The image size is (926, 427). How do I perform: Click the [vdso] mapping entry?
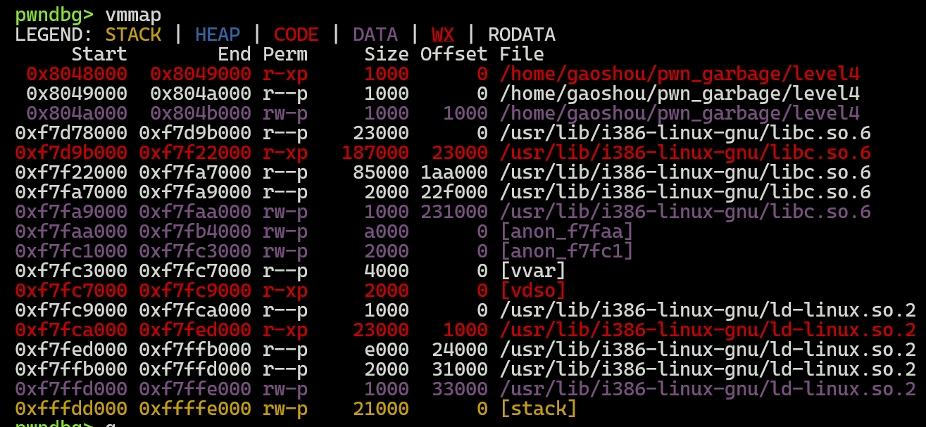(535, 290)
